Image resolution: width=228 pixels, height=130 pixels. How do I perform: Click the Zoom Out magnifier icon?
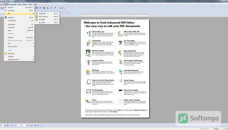pyautogui.click(x=5, y=11)
